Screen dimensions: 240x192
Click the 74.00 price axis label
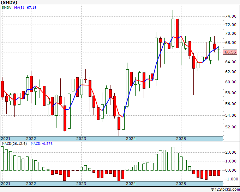click(230, 16)
